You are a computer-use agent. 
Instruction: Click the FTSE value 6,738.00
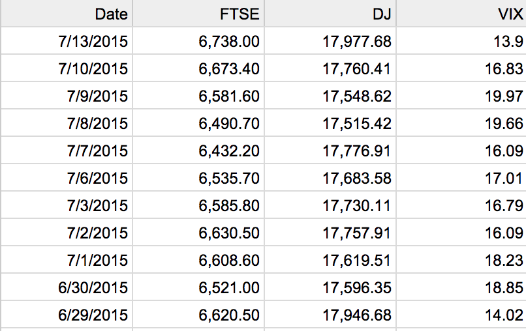(198, 41)
